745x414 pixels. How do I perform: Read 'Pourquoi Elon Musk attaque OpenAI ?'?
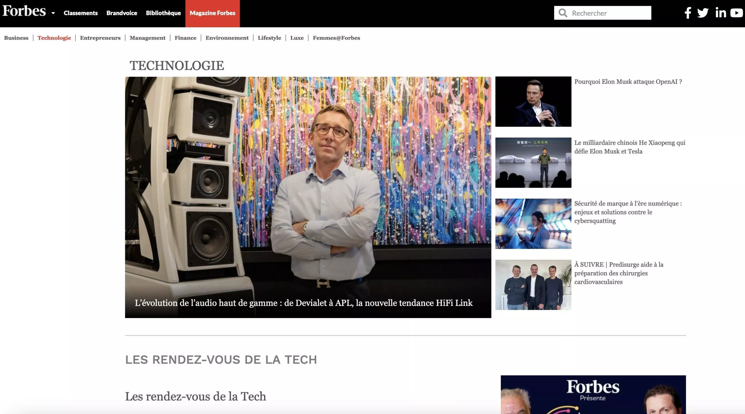pyautogui.click(x=628, y=82)
